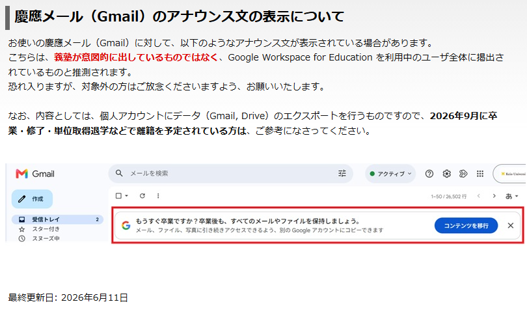Screen dimensions: 527x317
Task: Open the アクティブ status dropdown
Action: 390,174
